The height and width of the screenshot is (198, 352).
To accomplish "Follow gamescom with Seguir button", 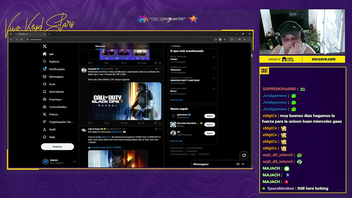I will coord(210,116).
